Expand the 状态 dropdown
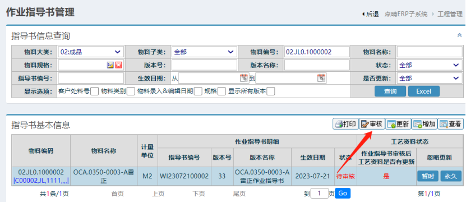 click(x=430, y=65)
